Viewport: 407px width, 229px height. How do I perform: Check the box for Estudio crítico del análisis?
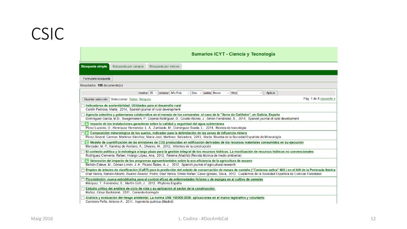point(83,189)
